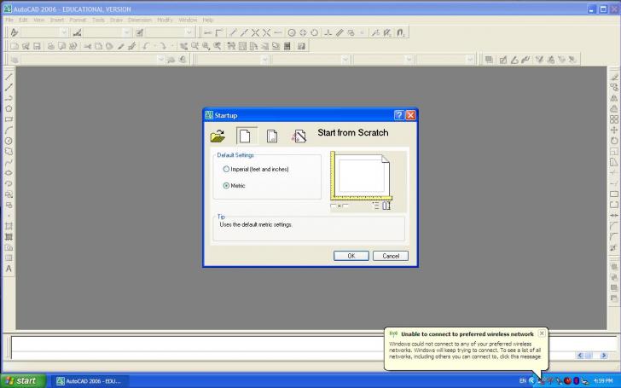Click the QuickCalc calculator icon
The width and height of the screenshot is (621, 388).
point(287,46)
